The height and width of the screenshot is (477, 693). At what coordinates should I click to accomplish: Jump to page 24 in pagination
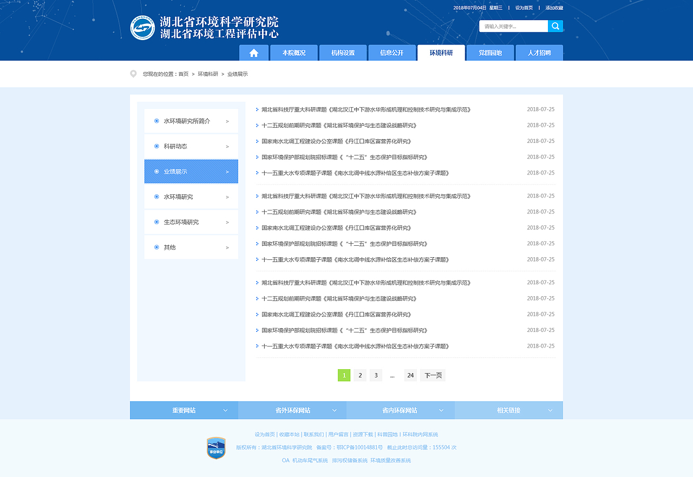410,375
